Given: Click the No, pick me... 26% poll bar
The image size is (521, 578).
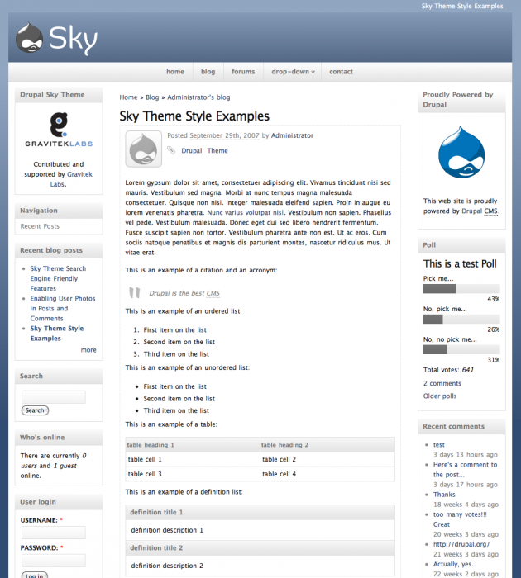Looking at the screenshot, I should [461, 320].
